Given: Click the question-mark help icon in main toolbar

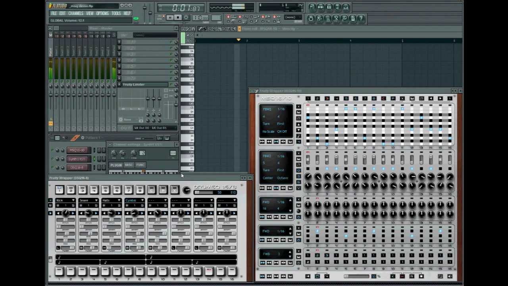Looking at the screenshot, I should click(361, 18).
